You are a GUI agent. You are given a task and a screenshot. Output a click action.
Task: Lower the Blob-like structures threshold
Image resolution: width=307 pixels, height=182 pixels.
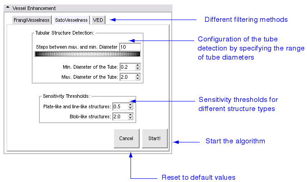pyautogui.click(x=130, y=118)
